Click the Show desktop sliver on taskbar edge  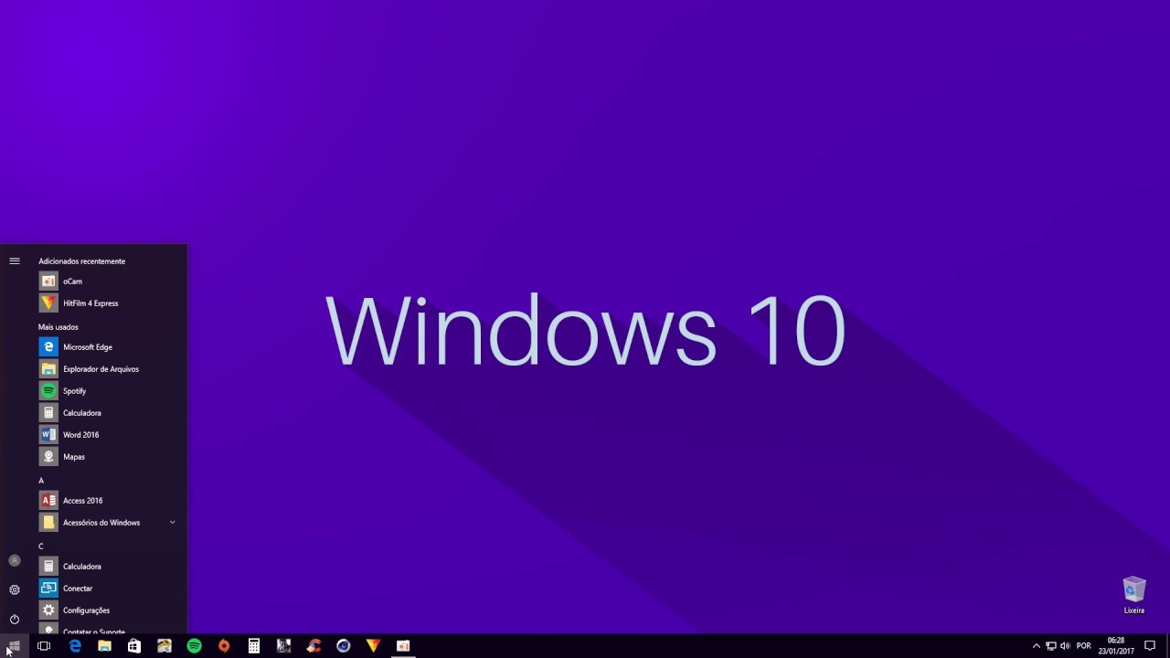pos(1168,646)
